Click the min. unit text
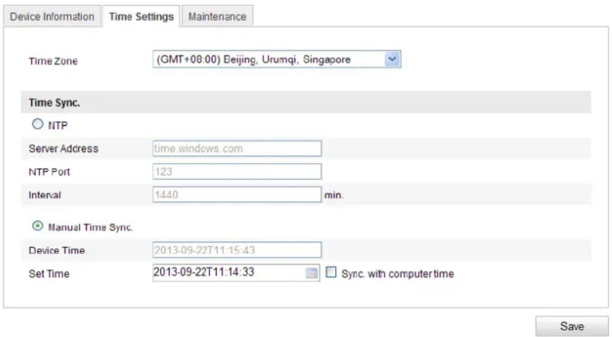This screenshot has width=612, height=337. click(x=334, y=195)
